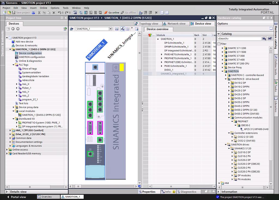Open Online & diagnostics tree item

tap(30, 61)
